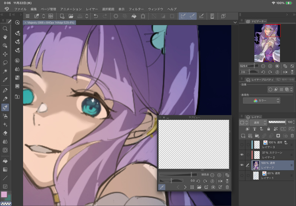The height and width of the screenshot is (206, 296).
Task: Open a file via command bar folder icon
Action: click(x=71, y=16)
